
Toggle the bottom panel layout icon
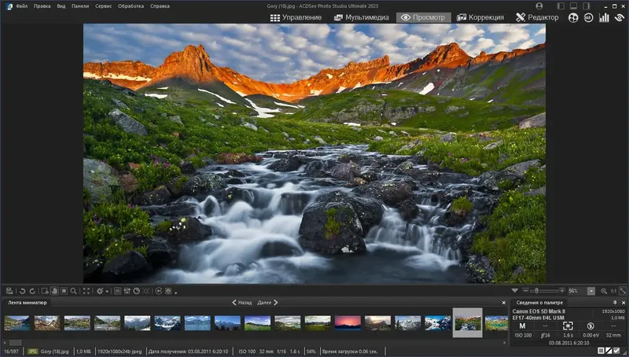pyautogui.click(x=574, y=6)
